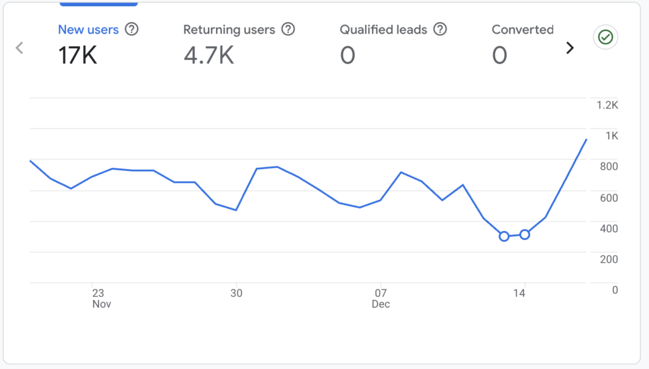Select the New users metric tab

tap(88, 30)
